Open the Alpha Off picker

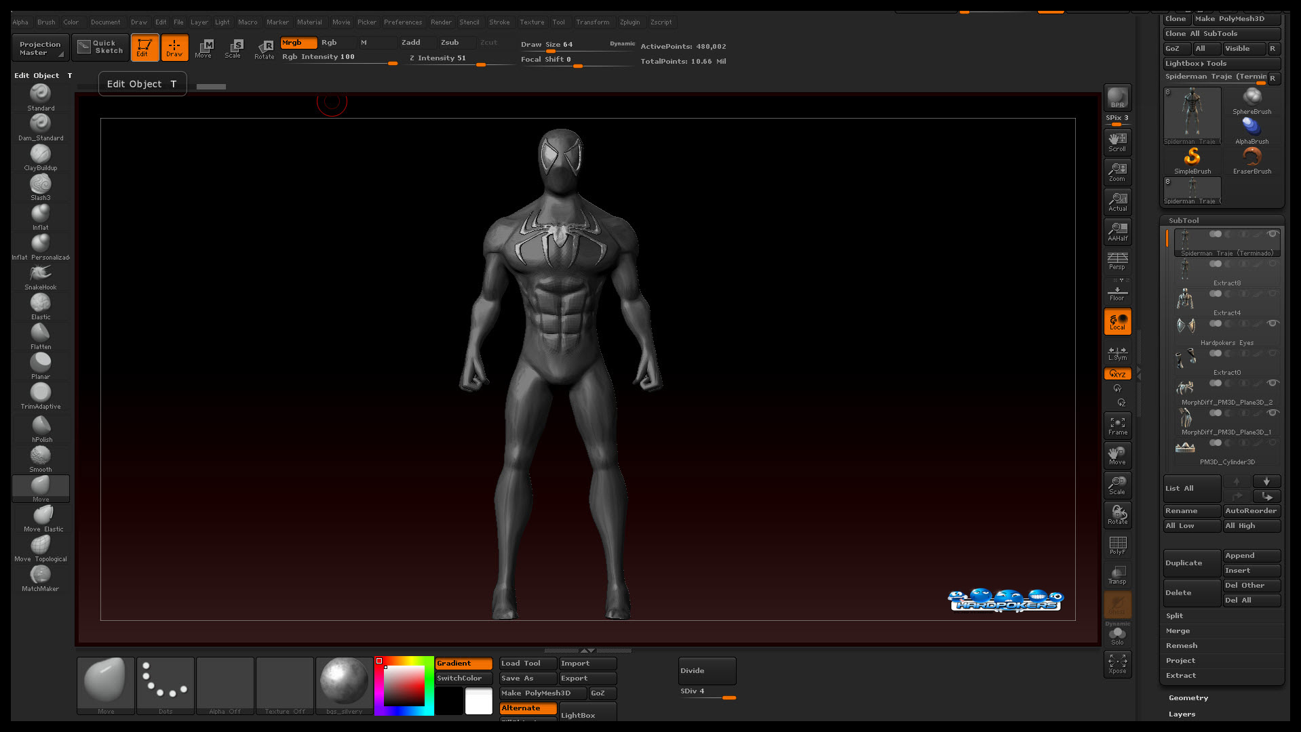tap(225, 685)
